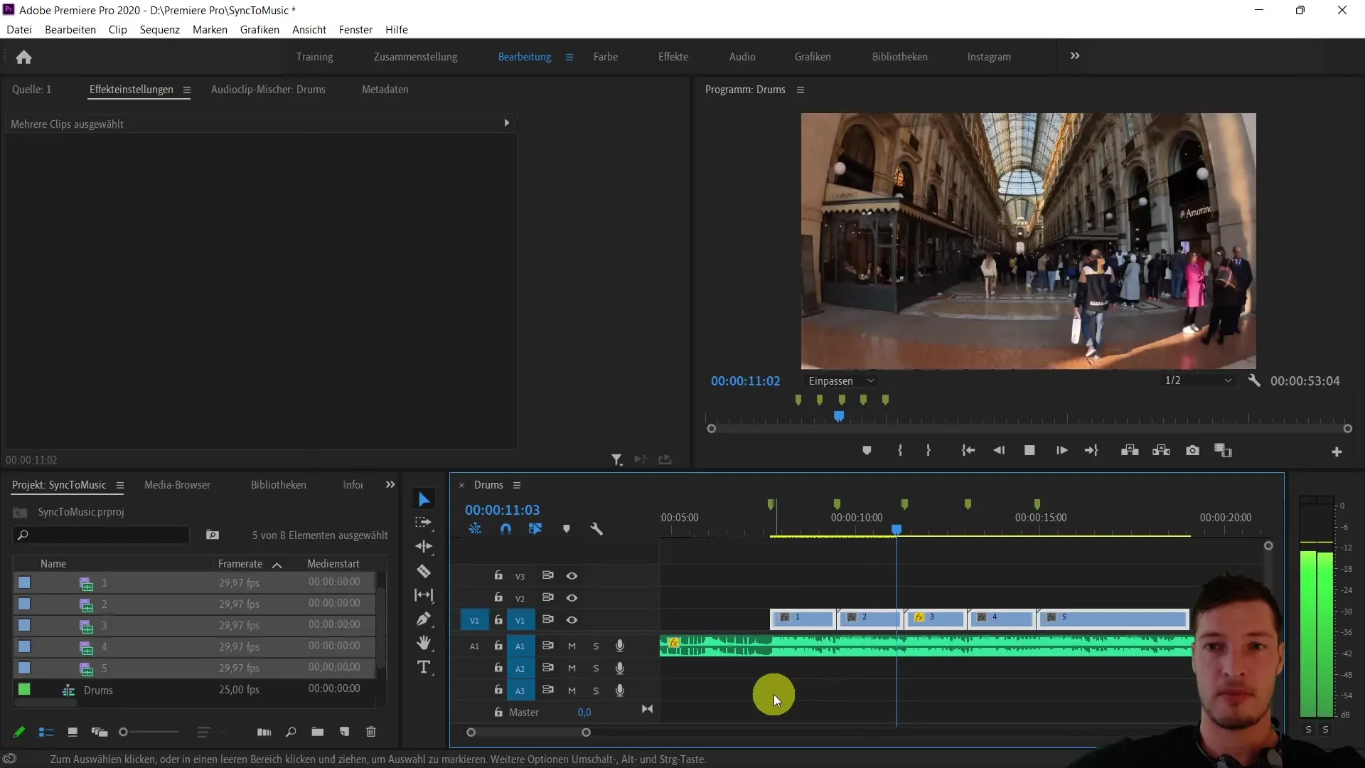Open Projekt: SyncToMusic panel menu

pos(120,486)
